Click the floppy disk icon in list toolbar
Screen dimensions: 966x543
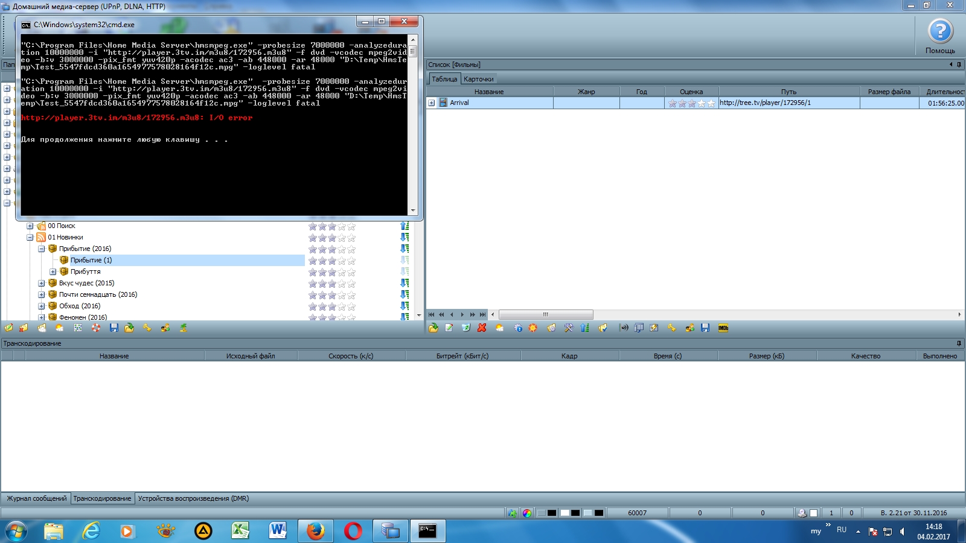pyautogui.click(x=705, y=328)
